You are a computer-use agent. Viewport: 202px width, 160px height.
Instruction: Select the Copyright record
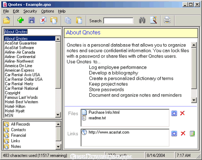[x=30, y=93]
